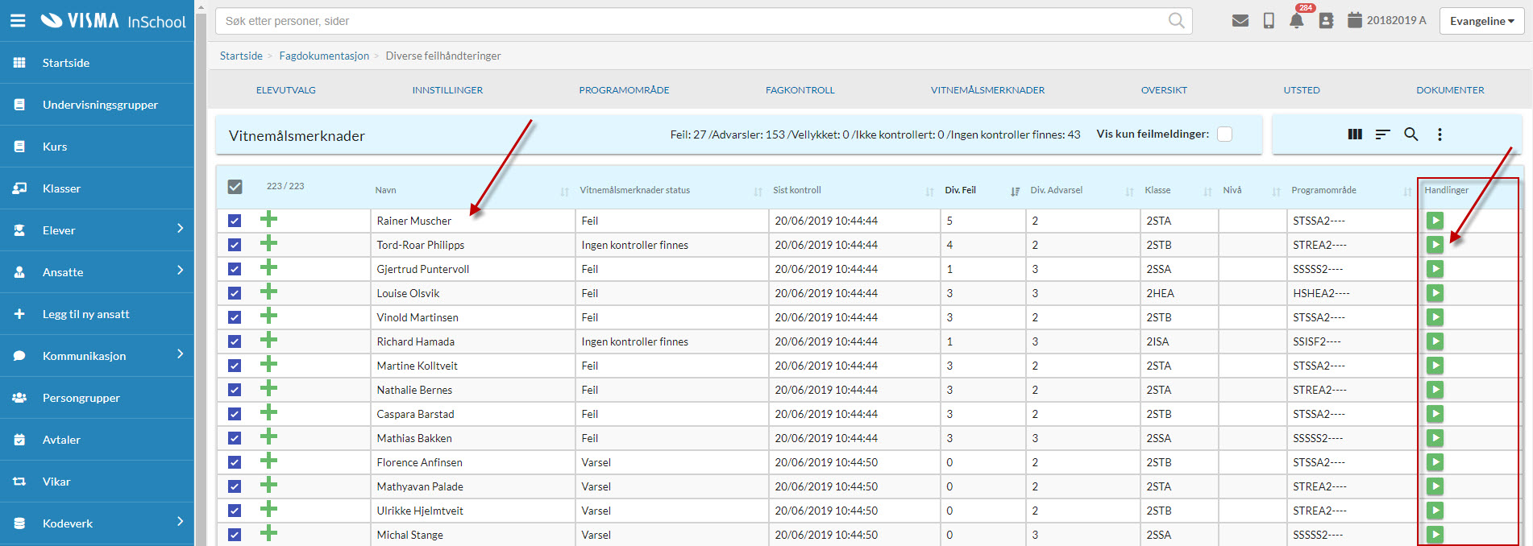The width and height of the screenshot is (1533, 546).
Task: Uncheck Louise Olsvik row checkbox
Action: 235,293
